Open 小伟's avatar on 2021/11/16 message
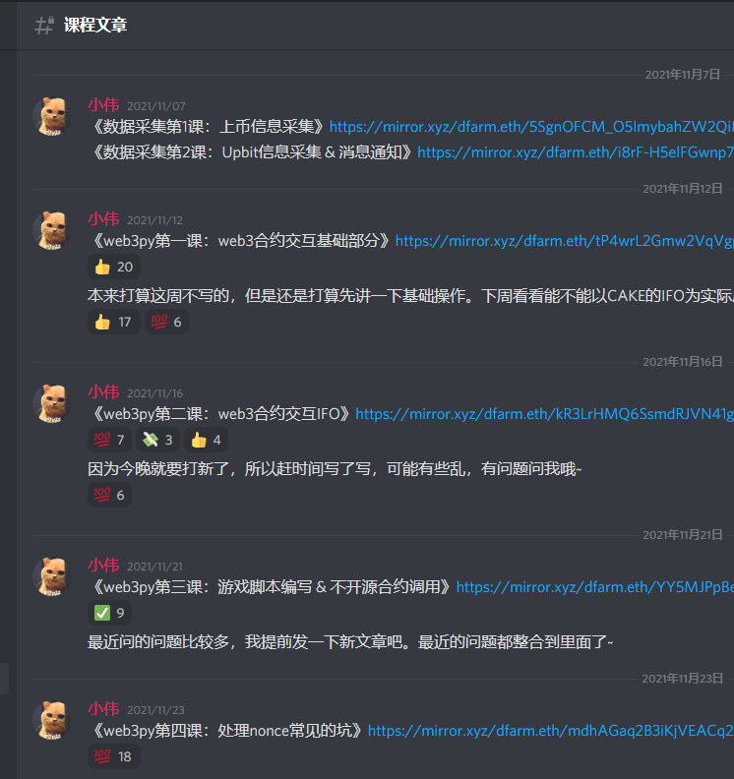734x779 pixels. [x=53, y=403]
